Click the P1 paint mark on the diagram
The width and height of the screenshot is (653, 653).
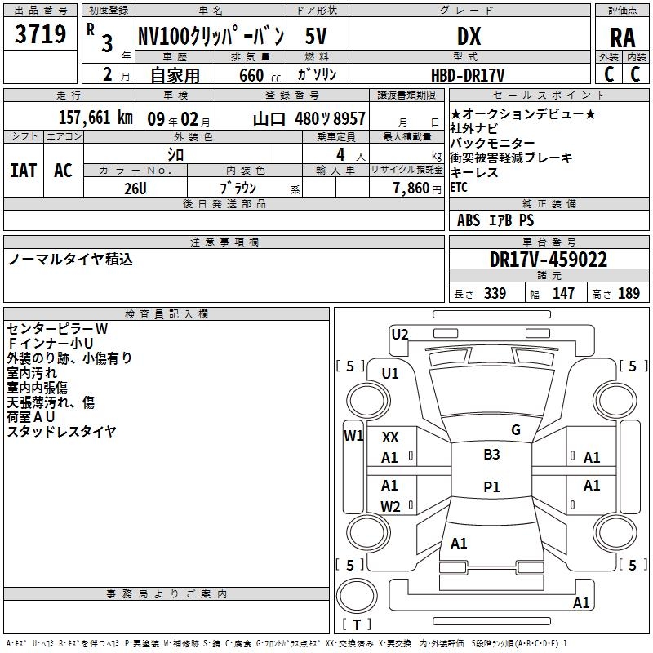(x=491, y=487)
